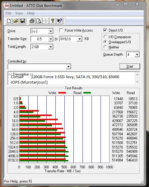Open the View menu

tap(19, 13)
